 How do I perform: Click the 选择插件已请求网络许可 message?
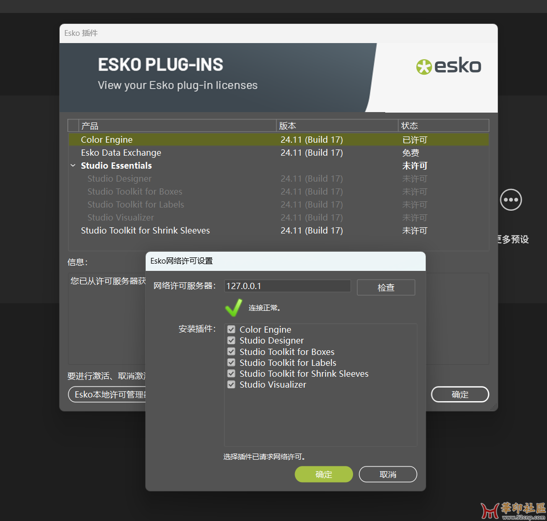click(264, 457)
